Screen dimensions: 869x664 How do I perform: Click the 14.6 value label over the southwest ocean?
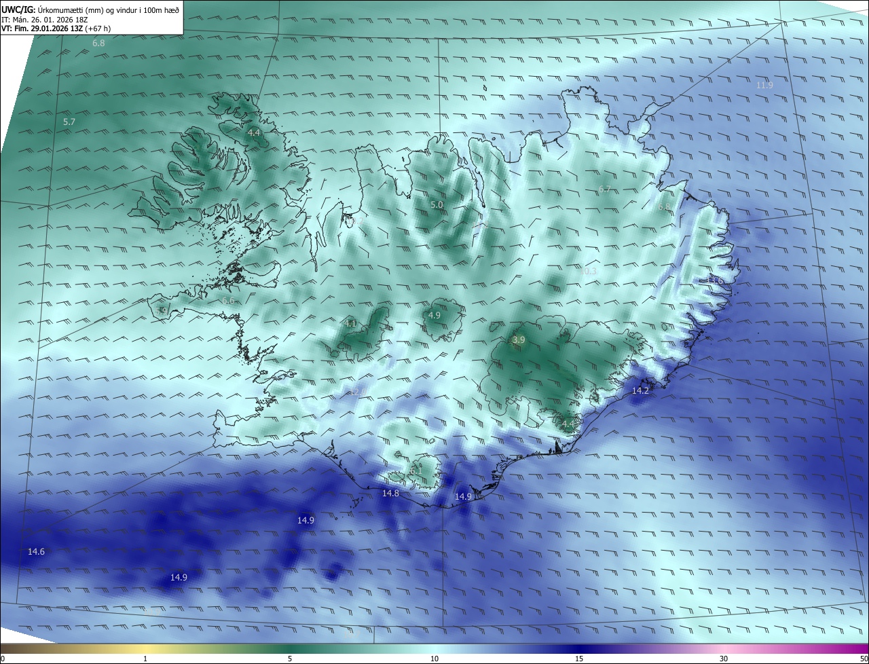pos(36,551)
